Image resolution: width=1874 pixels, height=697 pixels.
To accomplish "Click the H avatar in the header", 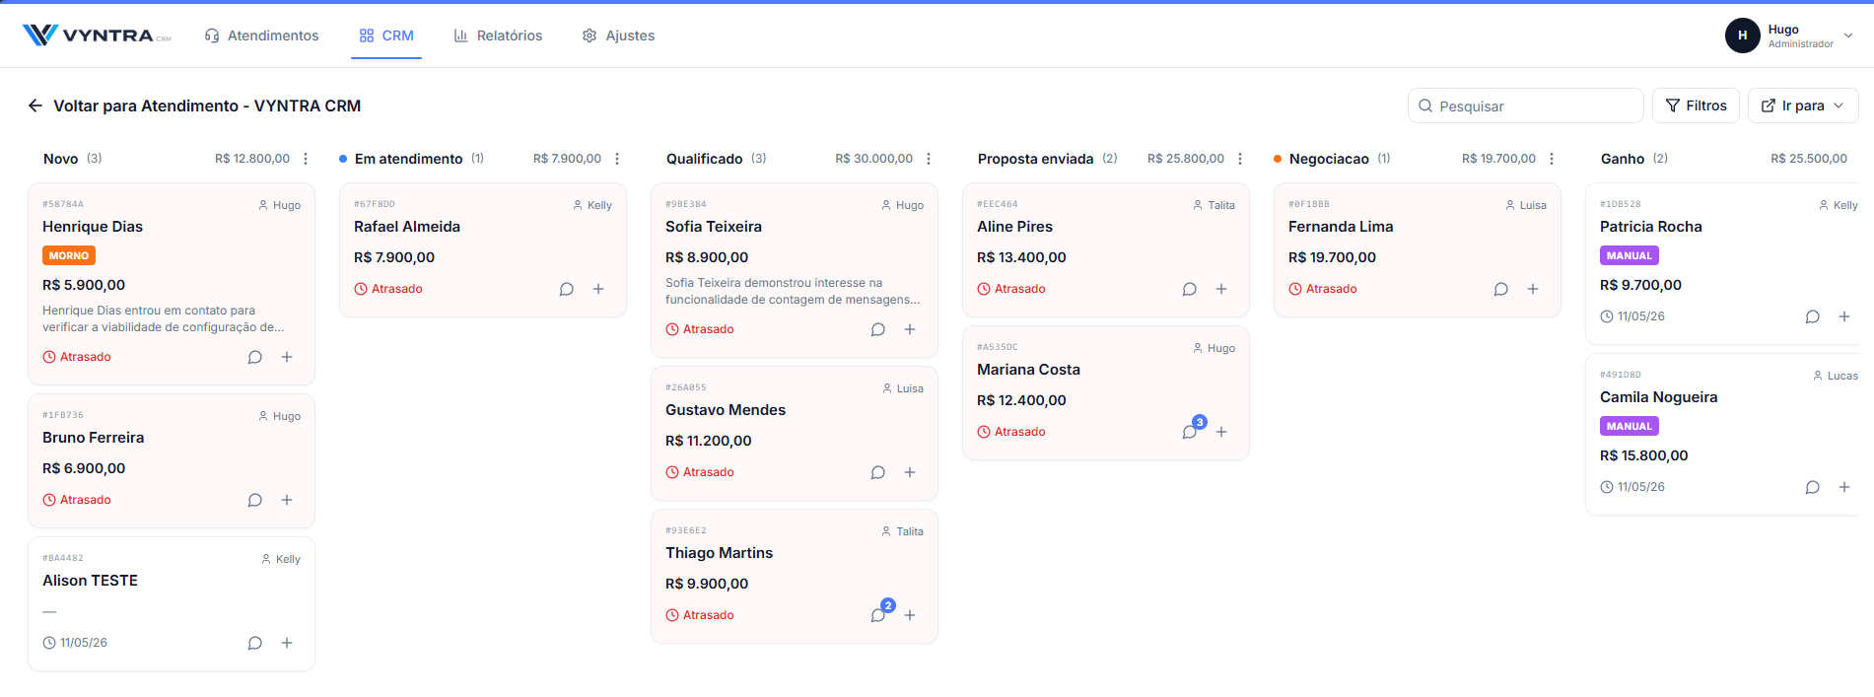I will pos(1743,35).
